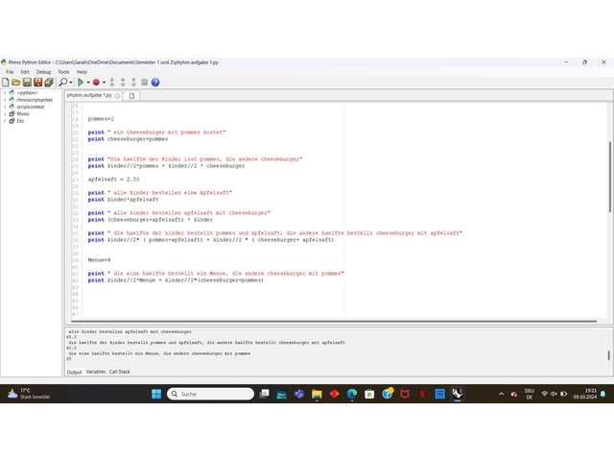
Task: Open Netflix from taskbar
Action: click(422, 394)
